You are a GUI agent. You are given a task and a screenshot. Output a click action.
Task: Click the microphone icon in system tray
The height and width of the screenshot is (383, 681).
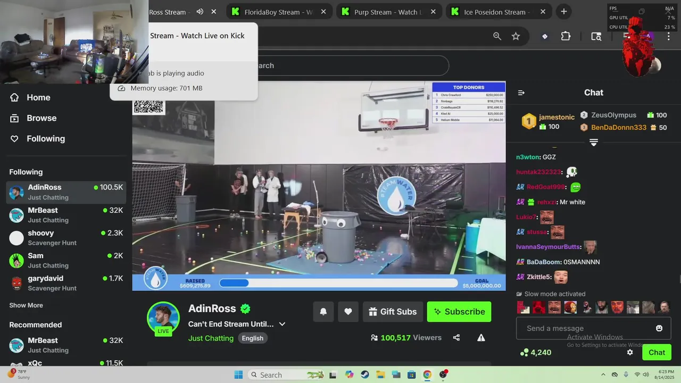(x=626, y=374)
